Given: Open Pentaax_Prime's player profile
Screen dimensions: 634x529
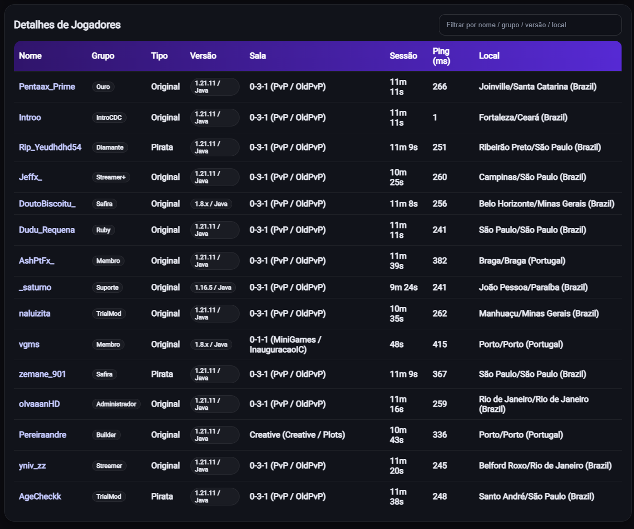Looking at the screenshot, I should (x=47, y=87).
